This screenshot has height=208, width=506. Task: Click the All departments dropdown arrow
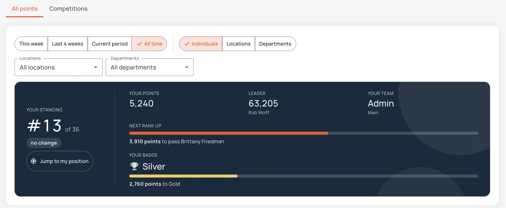187,68
